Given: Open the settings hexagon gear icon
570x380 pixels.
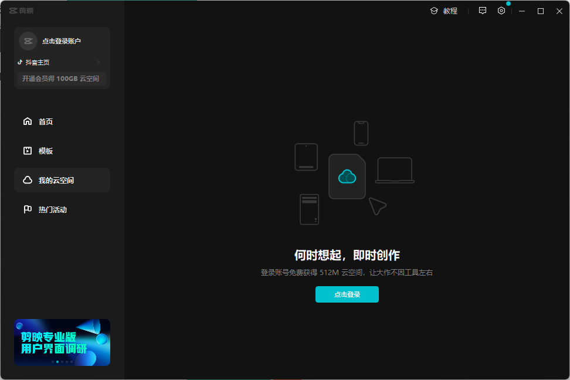Looking at the screenshot, I should pyautogui.click(x=501, y=11).
